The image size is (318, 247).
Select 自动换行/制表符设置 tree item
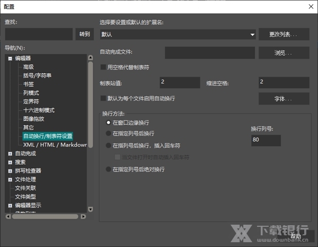(48, 136)
